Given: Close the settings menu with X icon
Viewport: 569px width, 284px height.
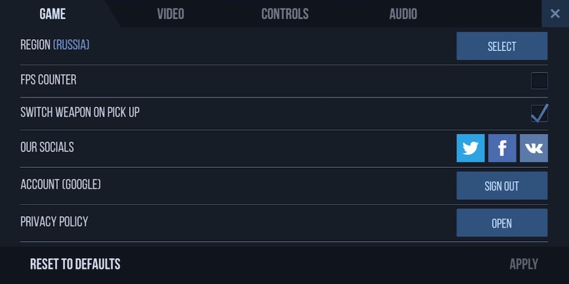Looking at the screenshot, I should (555, 14).
